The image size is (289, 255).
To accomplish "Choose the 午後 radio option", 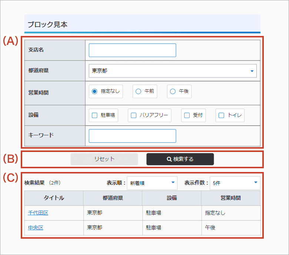I will [173, 91].
